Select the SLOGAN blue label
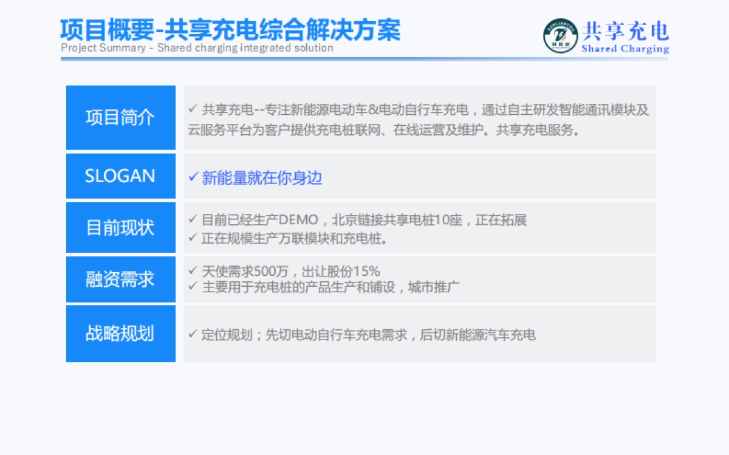Image resolution: width=729 pixels, height=455 pixels. click(x=120, y=176)
